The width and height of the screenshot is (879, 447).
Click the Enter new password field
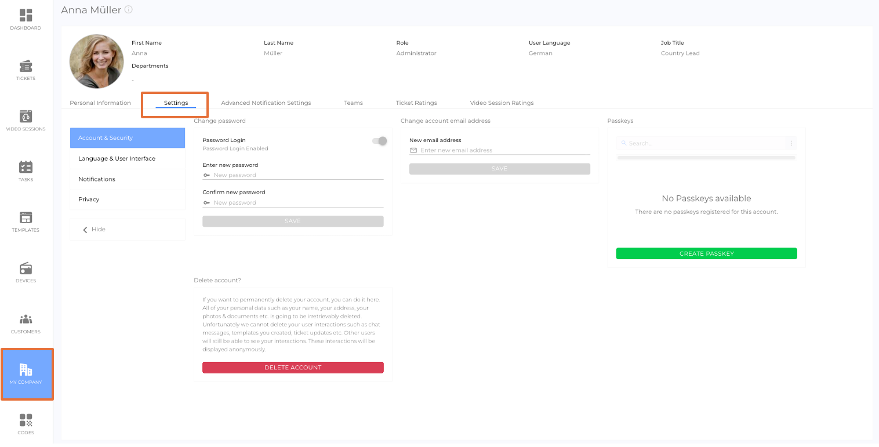[x=297, y=175]
